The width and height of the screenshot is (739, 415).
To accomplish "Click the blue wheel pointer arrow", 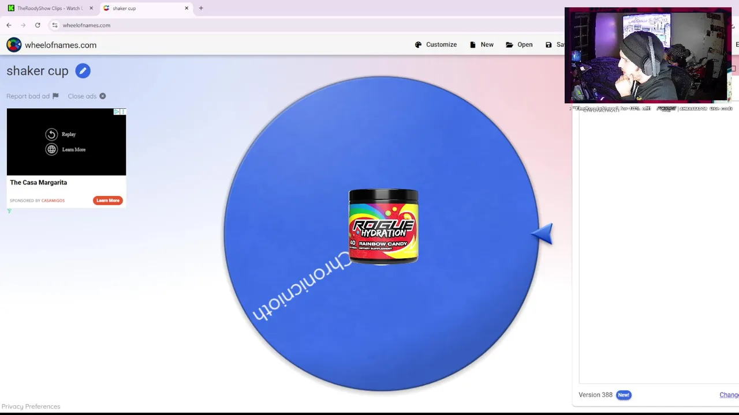I will tap(542, 234).
